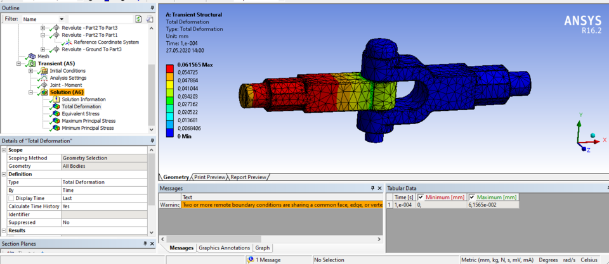Image resolution: width=609 pixels, height=264 pixels.
Task: Click the Time [s] column header
Action: coord(404,198)
